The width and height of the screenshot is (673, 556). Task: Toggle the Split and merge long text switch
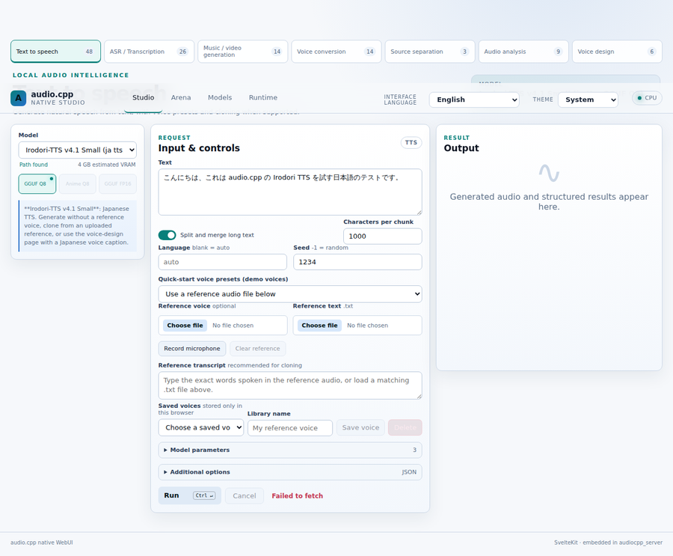point(167,235)
